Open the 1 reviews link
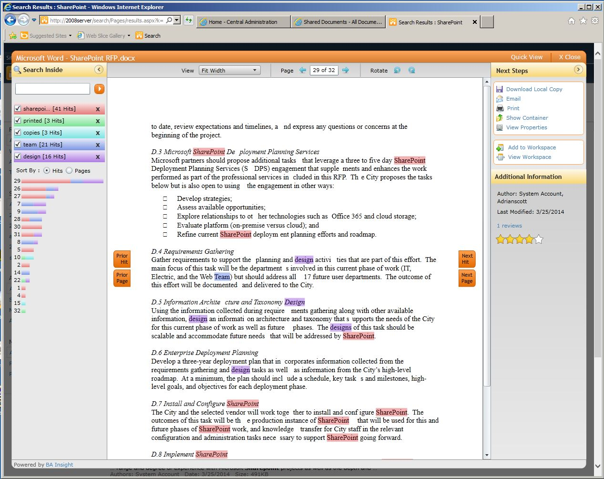The height and width of the screenshot is (479, 604). [x=509, y=226]
